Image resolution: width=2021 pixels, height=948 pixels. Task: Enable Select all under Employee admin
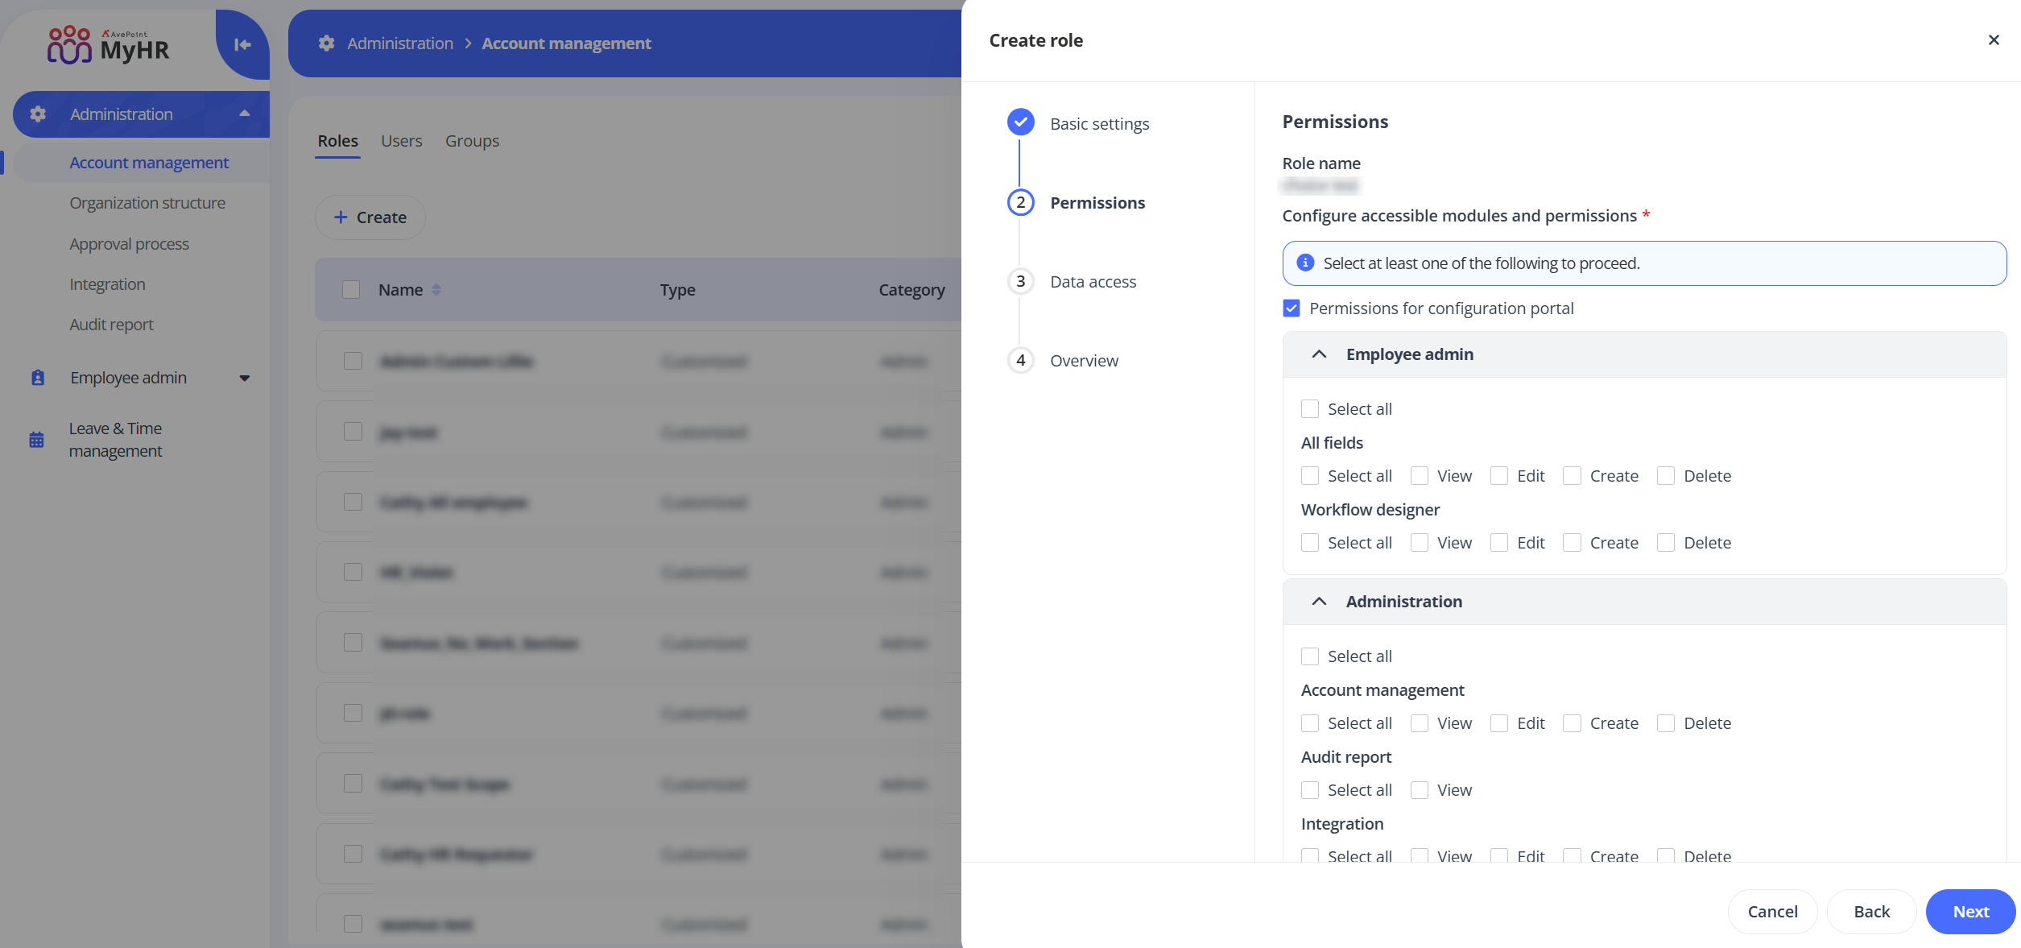click(1310, 408)
